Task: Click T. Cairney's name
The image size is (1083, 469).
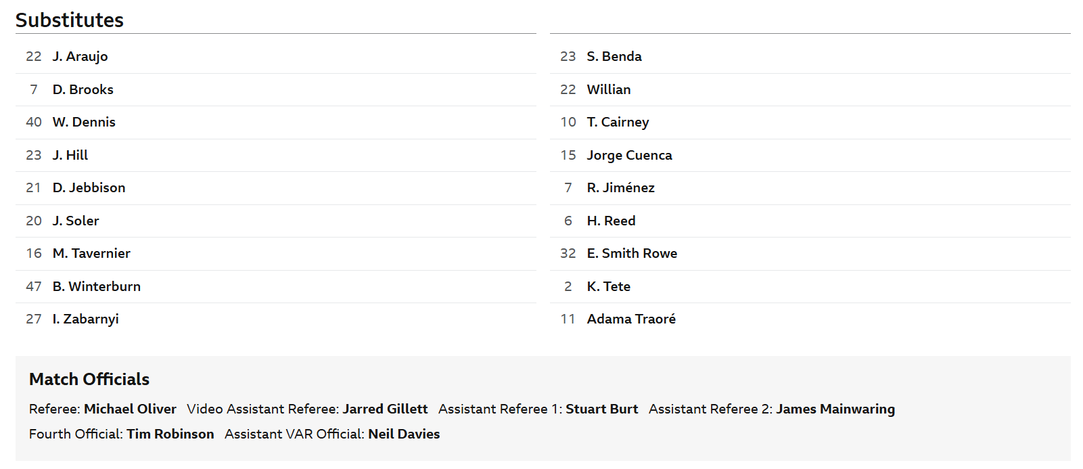Action: [x=618, y=122]
